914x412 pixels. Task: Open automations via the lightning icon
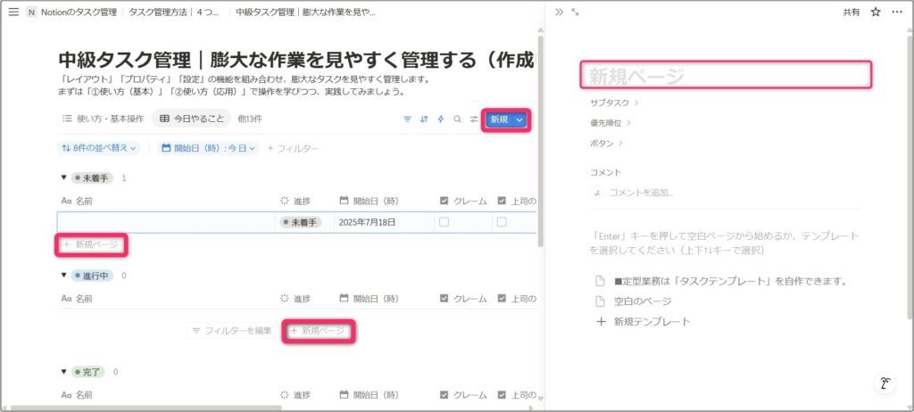click(x=441, y=119)
